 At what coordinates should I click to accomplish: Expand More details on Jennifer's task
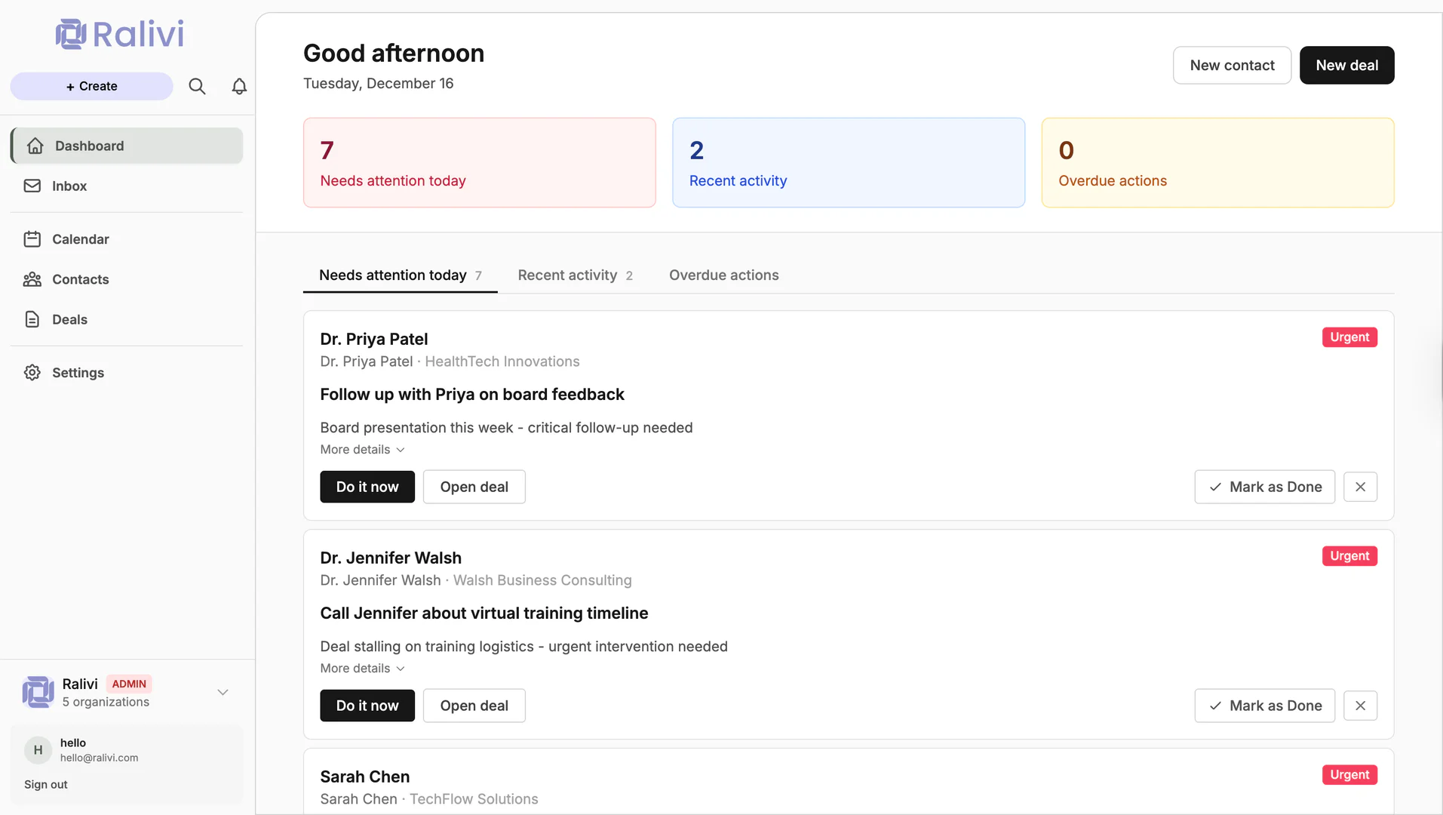click(x=362, y=668)
